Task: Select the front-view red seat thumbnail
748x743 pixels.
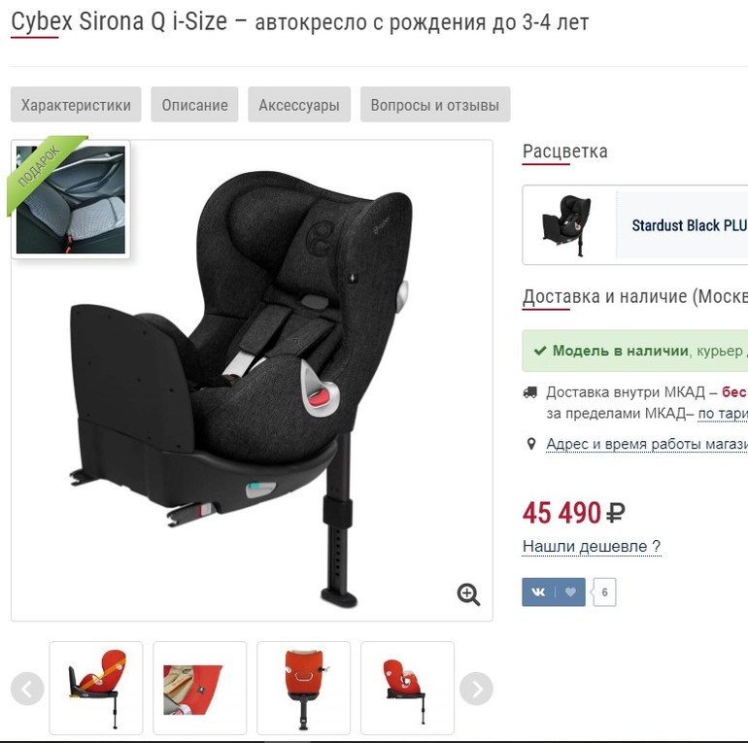Action: (x=303, y=689)
